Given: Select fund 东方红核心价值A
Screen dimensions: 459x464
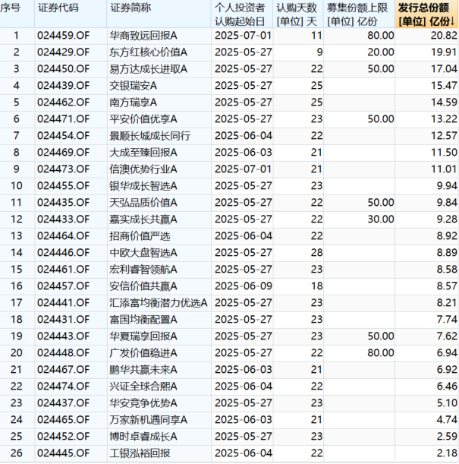Looking at the screenshot, I should click(x=149, y=52).
